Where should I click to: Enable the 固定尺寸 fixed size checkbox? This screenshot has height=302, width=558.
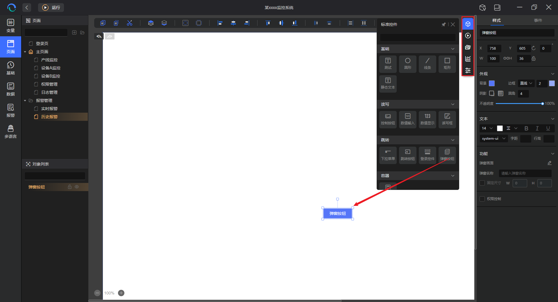point(482,183)
